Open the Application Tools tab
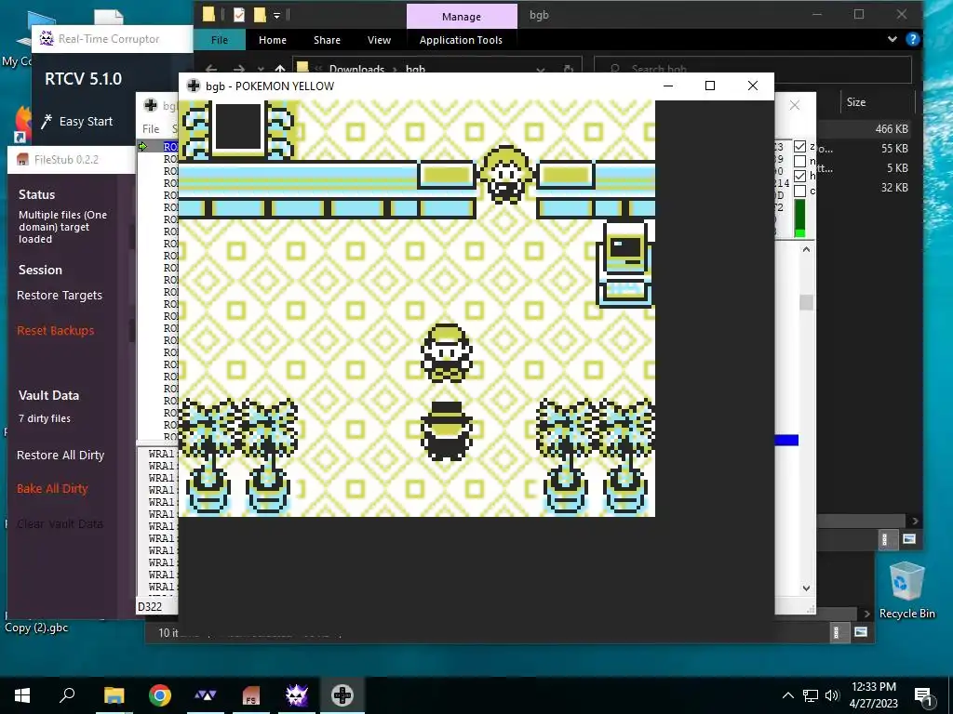Viewport: 953px width, 714px height. click(461, 40)
